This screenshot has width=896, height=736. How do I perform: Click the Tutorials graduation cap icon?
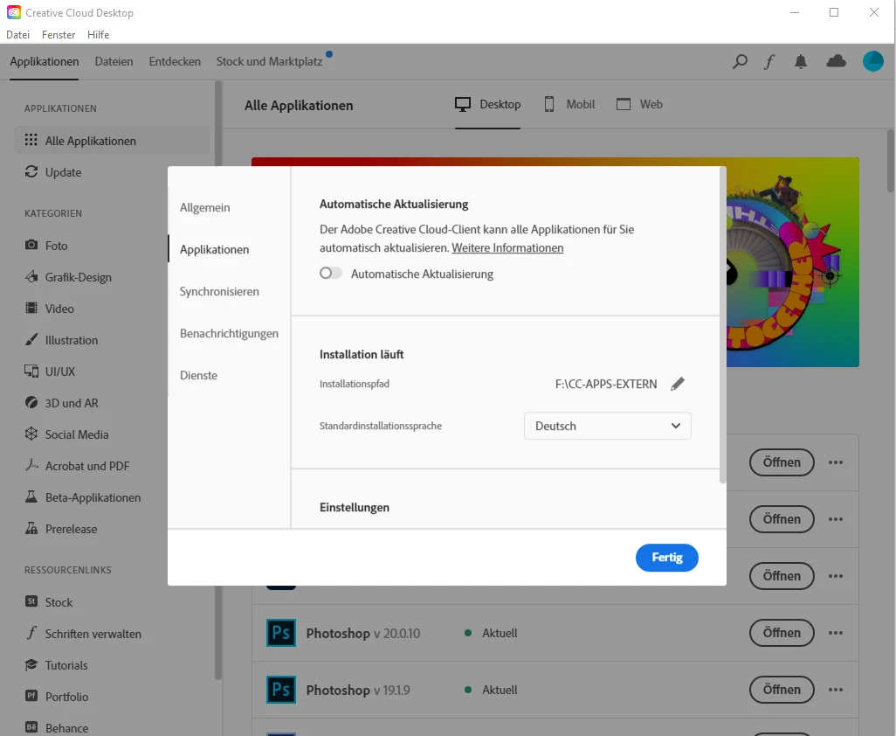click(31, 664)
